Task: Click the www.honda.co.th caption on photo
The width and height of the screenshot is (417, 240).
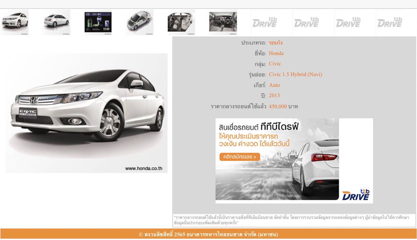Action: [144, 168]
